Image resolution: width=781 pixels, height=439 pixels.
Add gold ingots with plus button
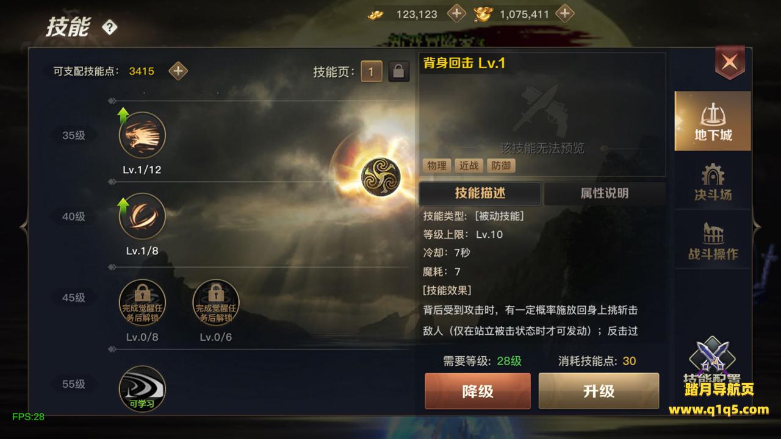click(x=456, y=13)
